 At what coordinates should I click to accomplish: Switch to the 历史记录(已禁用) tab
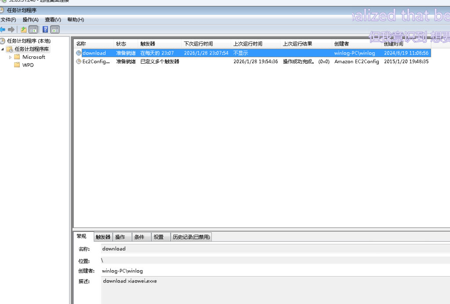[191, 237]
